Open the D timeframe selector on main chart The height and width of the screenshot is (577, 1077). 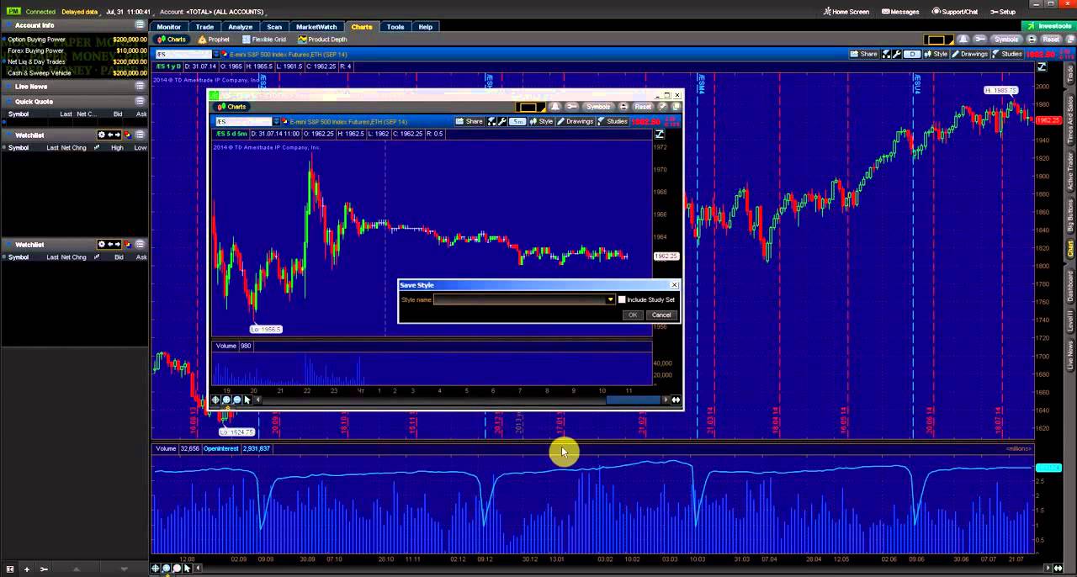[x=912, y=54]
